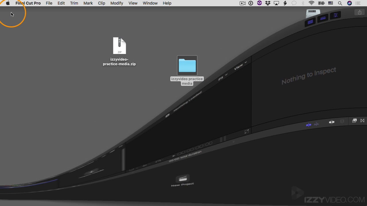The height and width of the screenshot is (206, 367).
Task: Toggle the timeline panel visibility button
Action: (x=323, y=19)
